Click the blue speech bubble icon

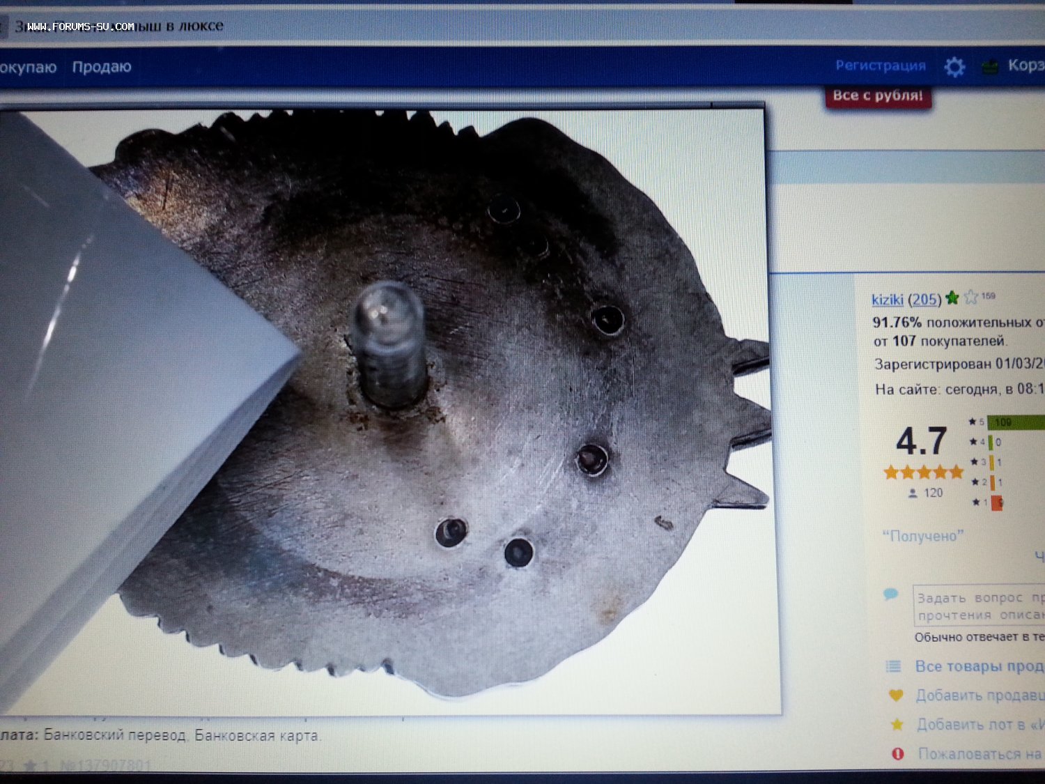coord(890,594)
